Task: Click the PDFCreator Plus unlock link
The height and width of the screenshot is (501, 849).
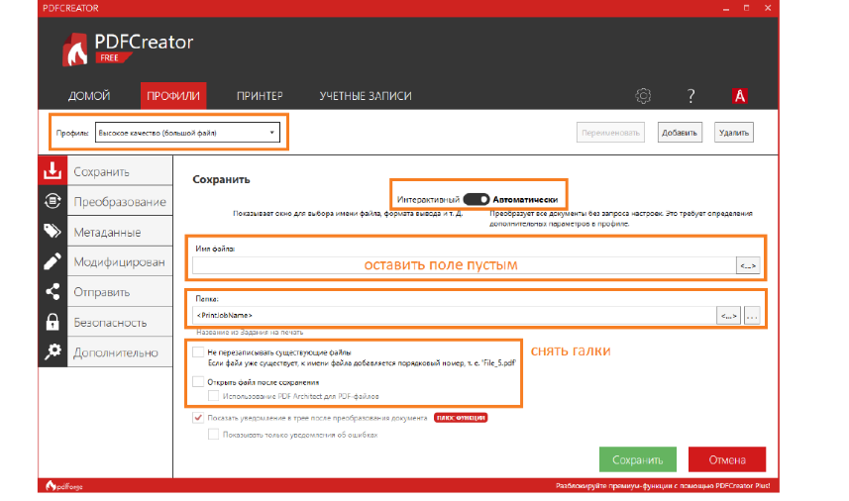Action: [663, 486]
